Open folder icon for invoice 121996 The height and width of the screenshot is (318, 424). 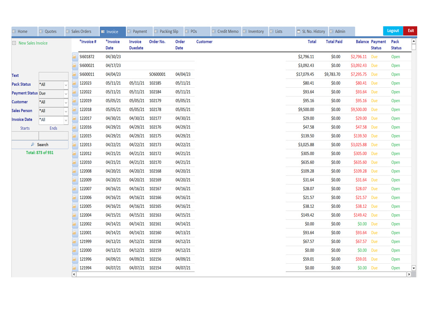tap(74, 259)
